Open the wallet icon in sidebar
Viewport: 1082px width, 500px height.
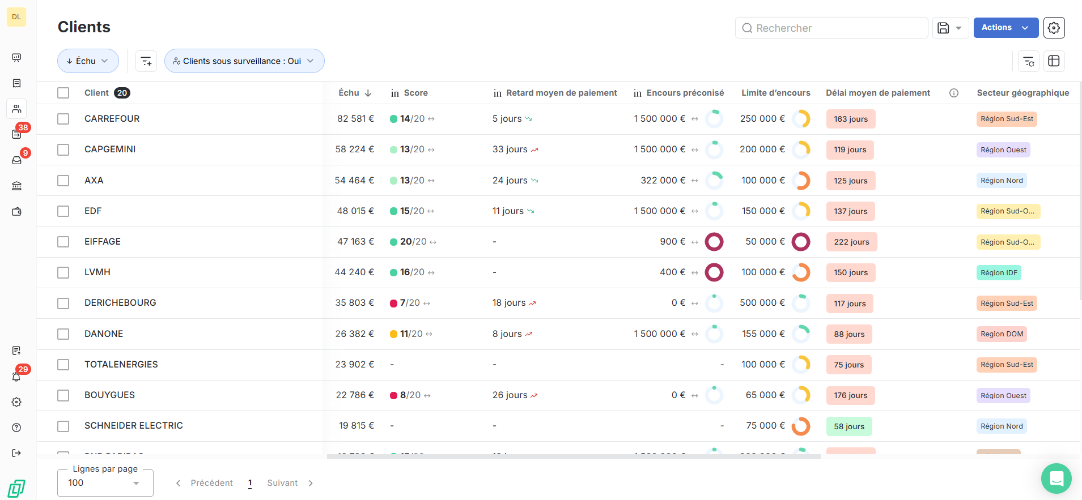[16, 211]
